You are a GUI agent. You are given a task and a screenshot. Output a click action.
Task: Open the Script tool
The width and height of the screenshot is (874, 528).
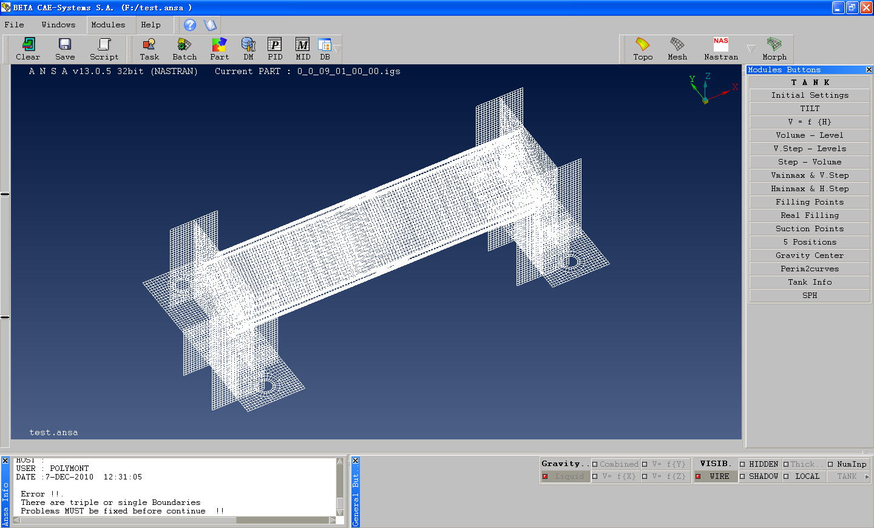(x=104, y=49)
